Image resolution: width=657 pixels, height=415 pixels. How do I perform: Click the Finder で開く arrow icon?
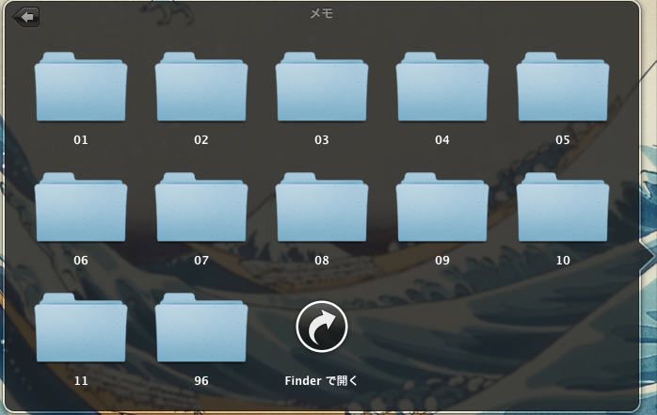322,327
